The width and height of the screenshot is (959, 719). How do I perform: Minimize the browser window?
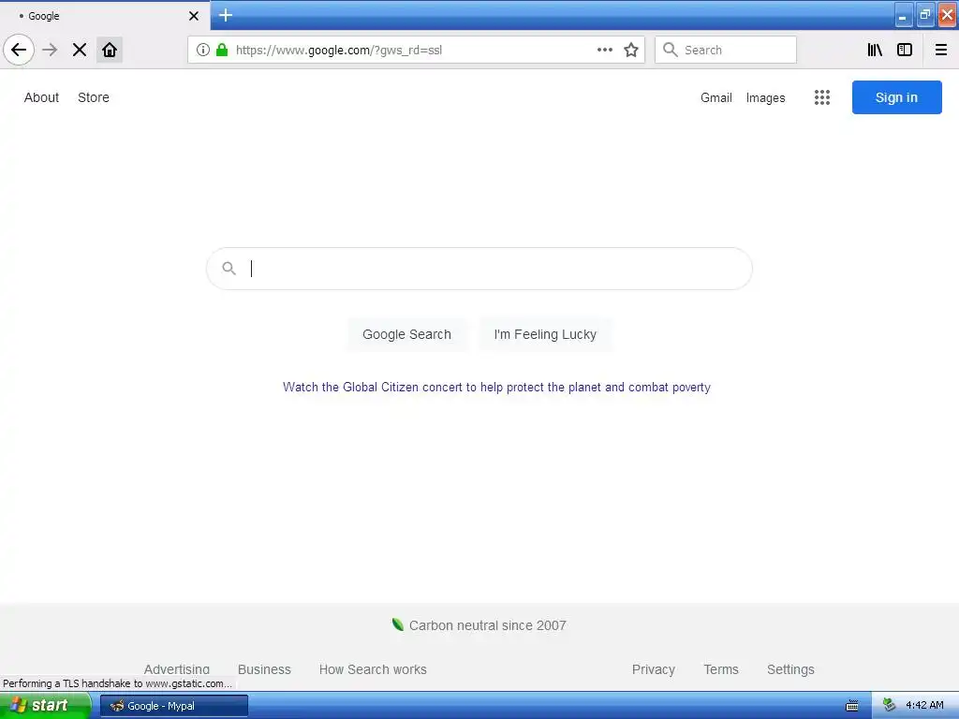click(x=904, y=15)
